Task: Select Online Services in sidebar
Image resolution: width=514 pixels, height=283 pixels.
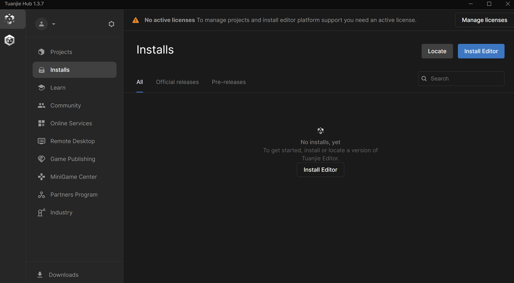Action: coord(71,123)
